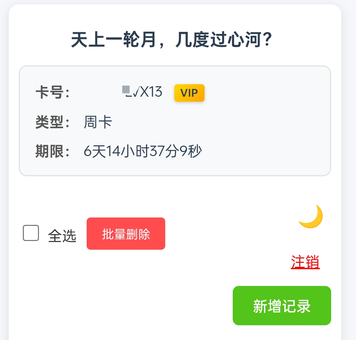The image size is (356, 340).
Task: Click the VIP badge next to the card number
Action: 189,93
